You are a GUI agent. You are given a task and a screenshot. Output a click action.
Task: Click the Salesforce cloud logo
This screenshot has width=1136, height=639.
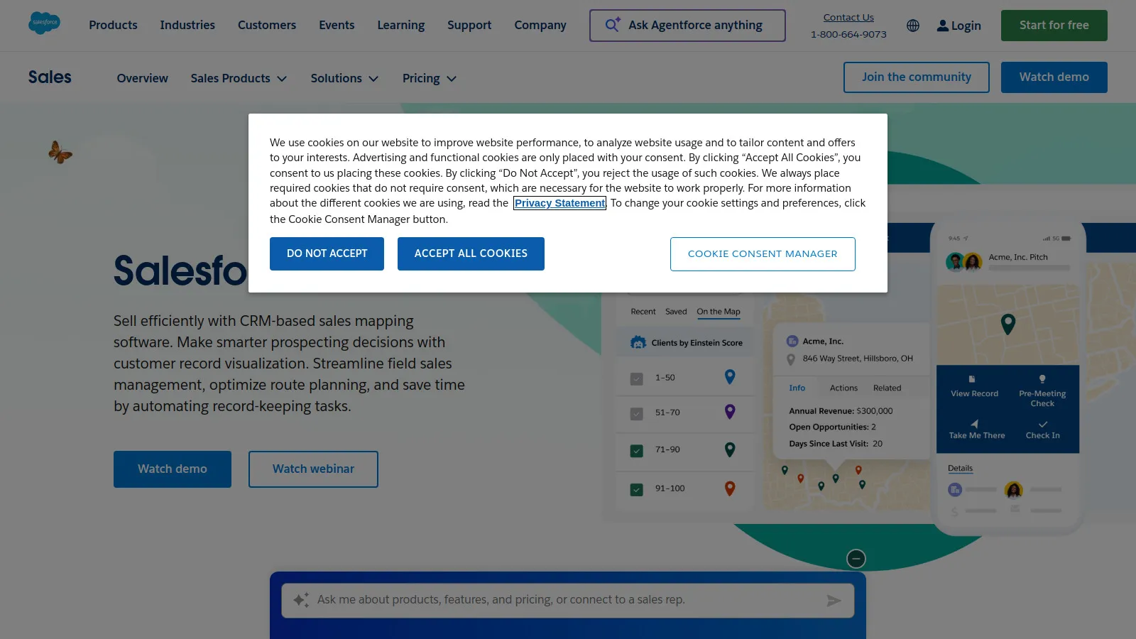(44, 23)
